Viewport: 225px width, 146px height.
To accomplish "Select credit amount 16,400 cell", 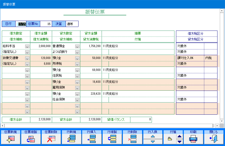I will coord(91,82).
